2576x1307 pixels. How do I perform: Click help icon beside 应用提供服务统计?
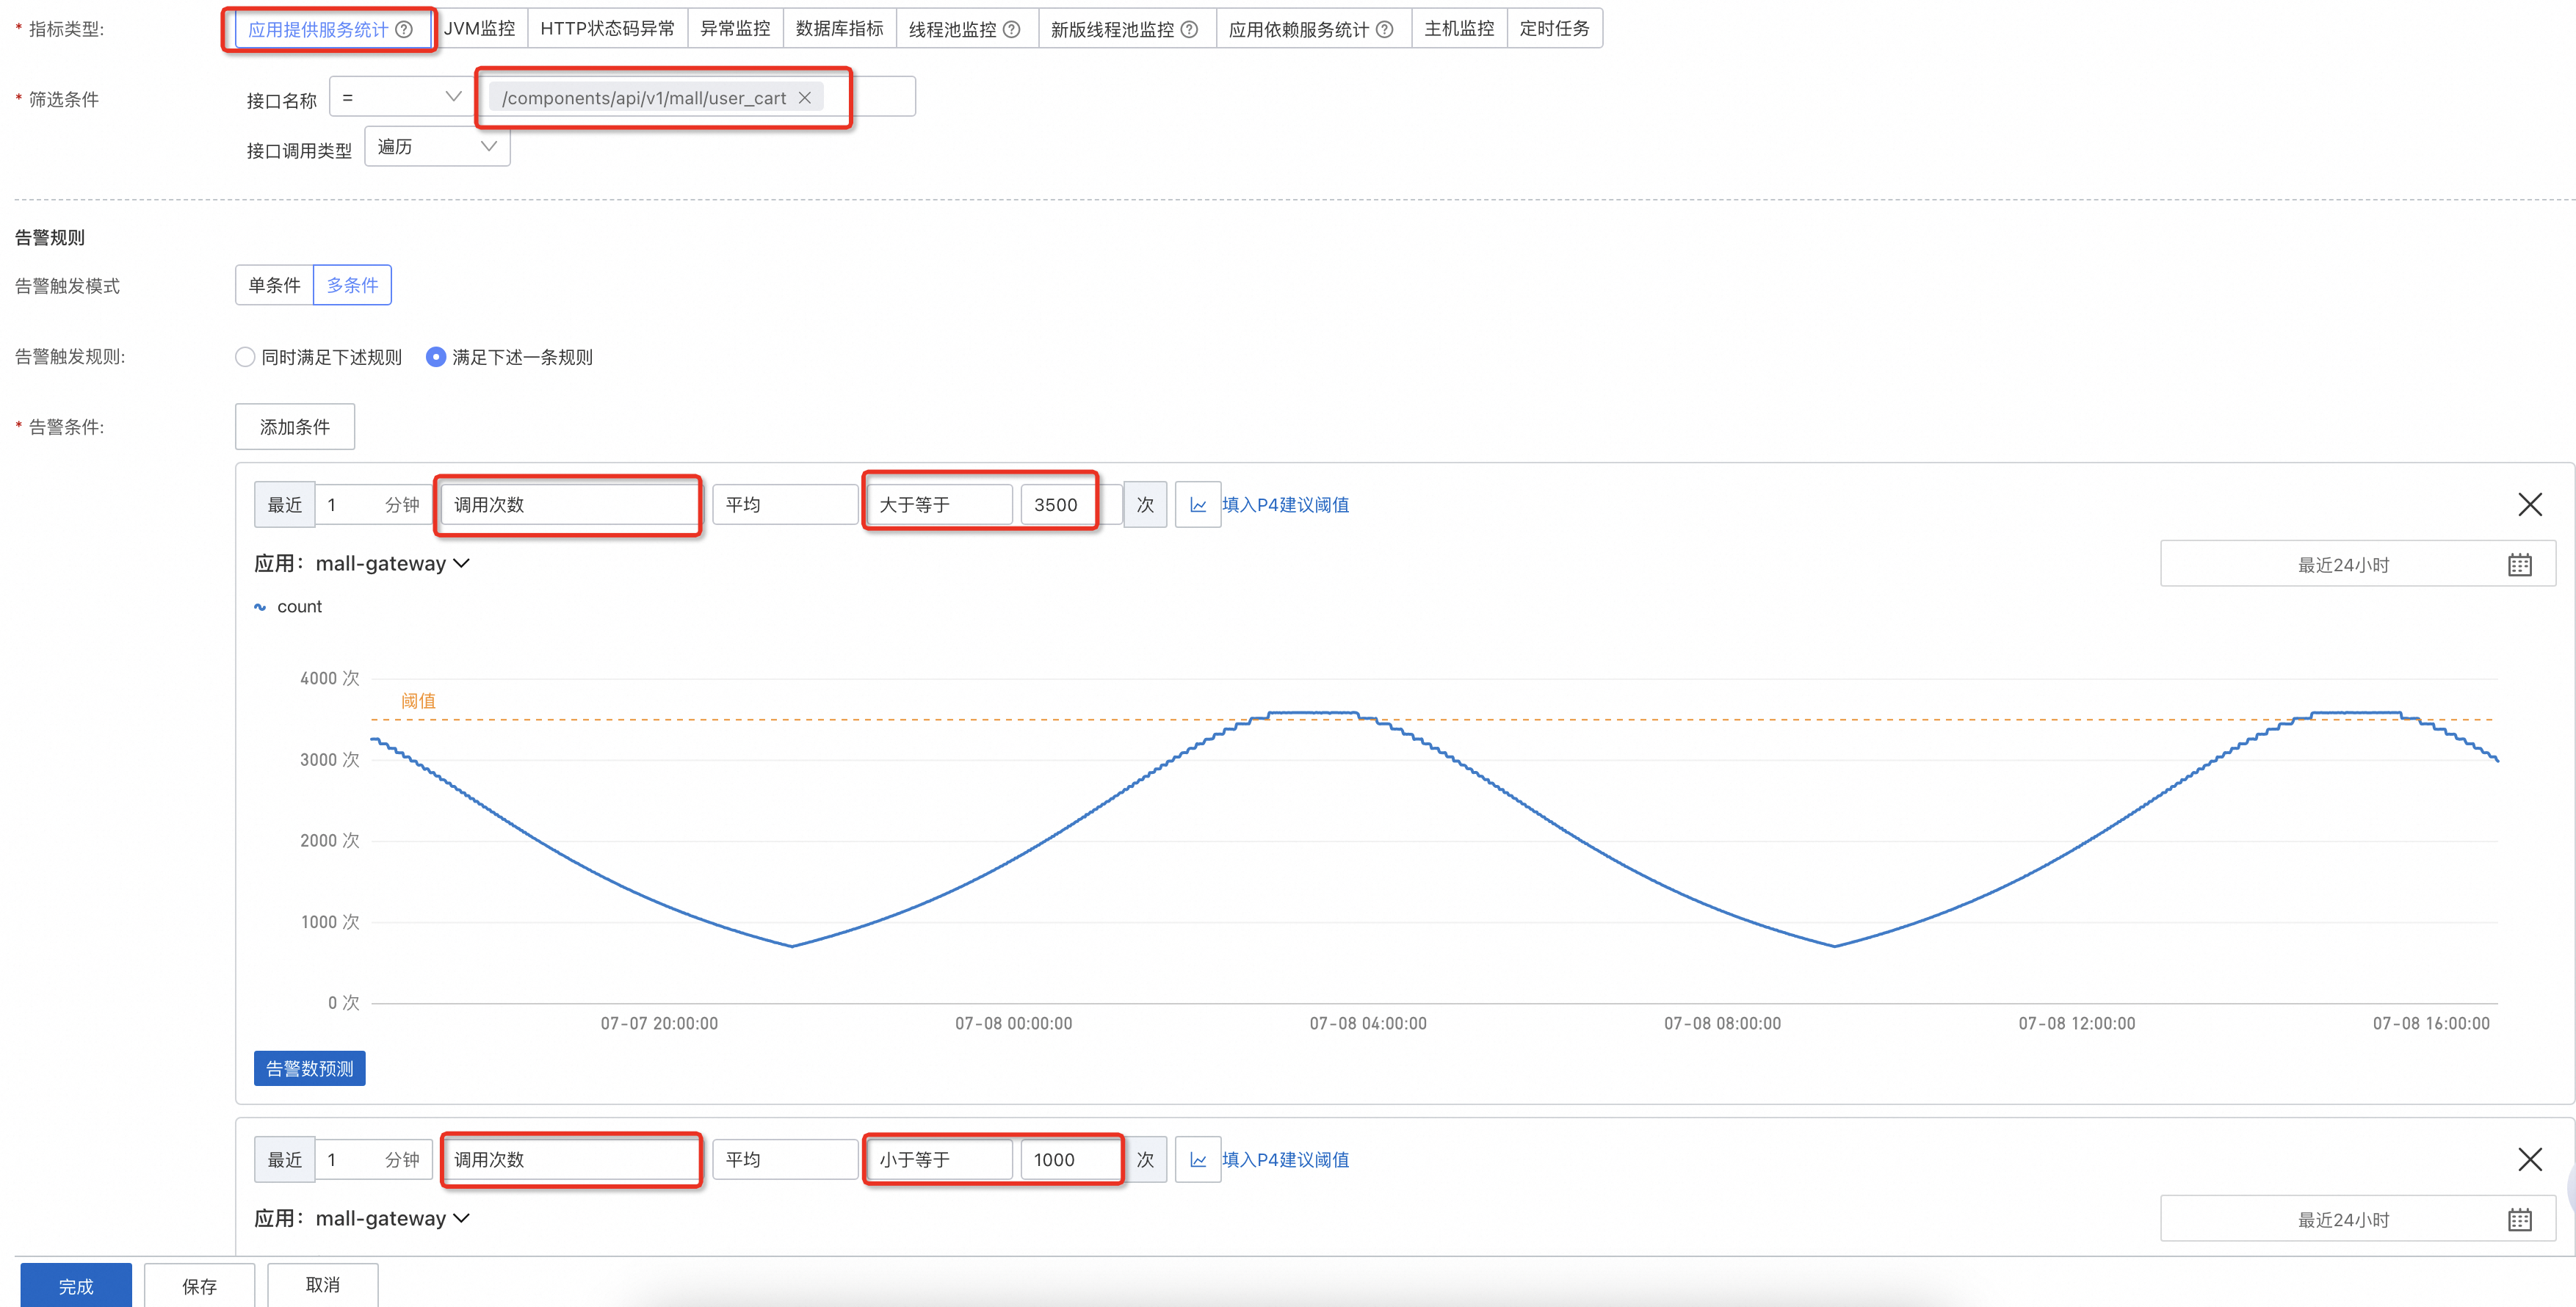coord(404,29)
